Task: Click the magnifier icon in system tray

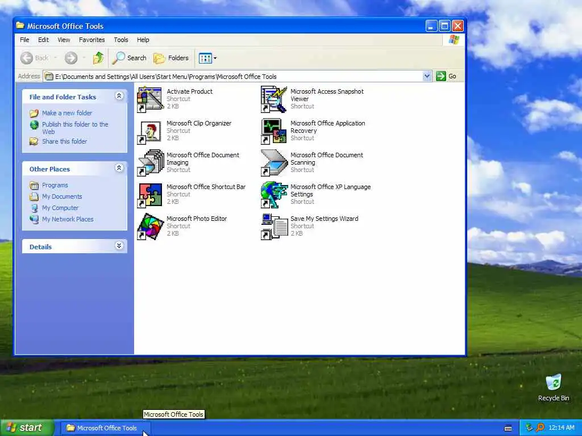Action: coord(540,428)
